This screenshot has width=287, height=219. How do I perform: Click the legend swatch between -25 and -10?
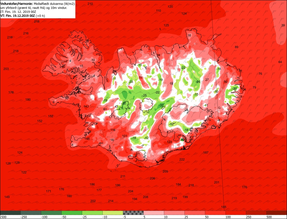92,213
